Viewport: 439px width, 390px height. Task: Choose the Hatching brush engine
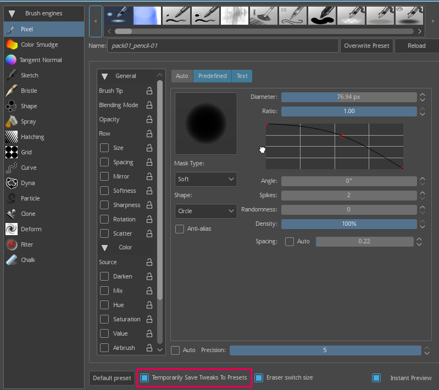(x=32, y=137)
